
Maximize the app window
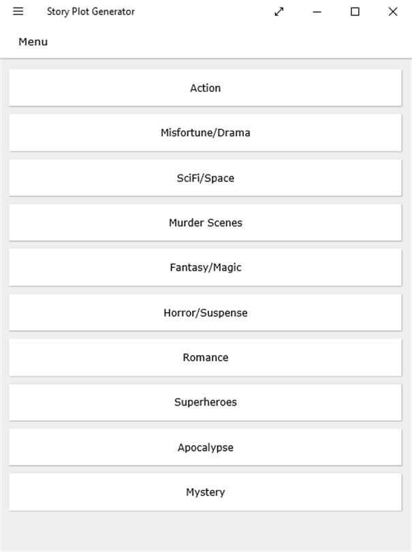(x=355, y=12)
